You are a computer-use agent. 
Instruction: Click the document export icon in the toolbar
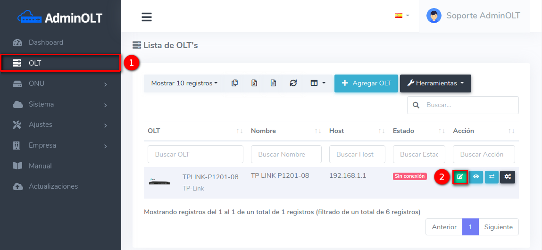point(273,83)
